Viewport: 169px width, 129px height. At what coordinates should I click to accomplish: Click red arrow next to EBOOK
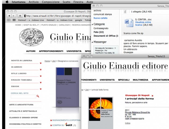[41, 89]
